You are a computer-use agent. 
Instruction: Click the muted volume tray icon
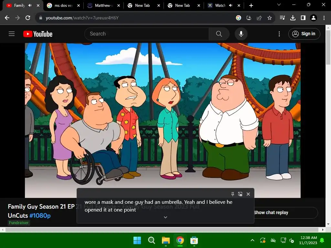point(292,240)
